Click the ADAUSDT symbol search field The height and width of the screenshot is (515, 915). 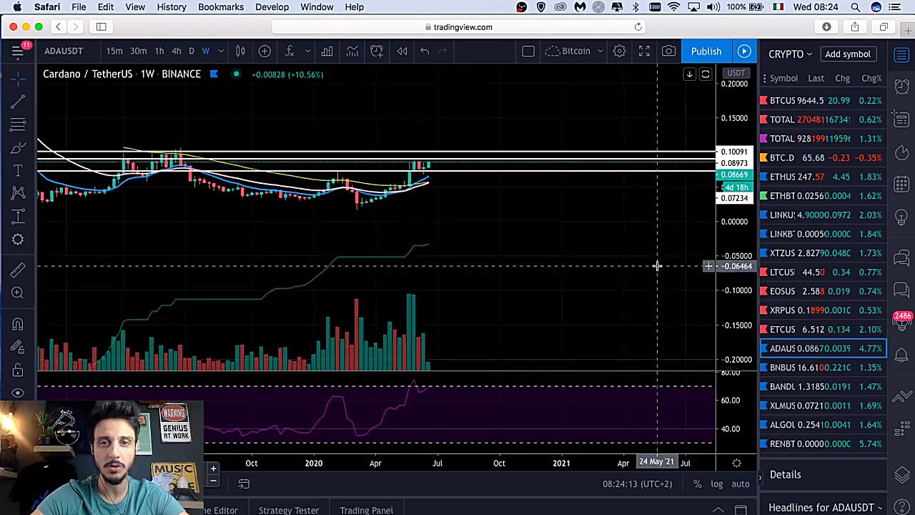pos(64,51)
